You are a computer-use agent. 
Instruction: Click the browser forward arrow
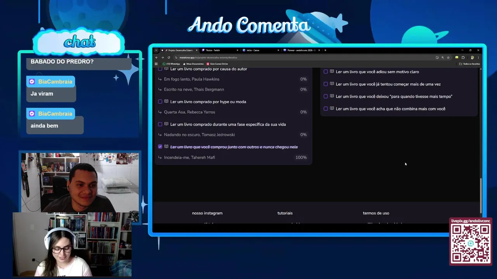pyautogui.click(x=162, y=57)
